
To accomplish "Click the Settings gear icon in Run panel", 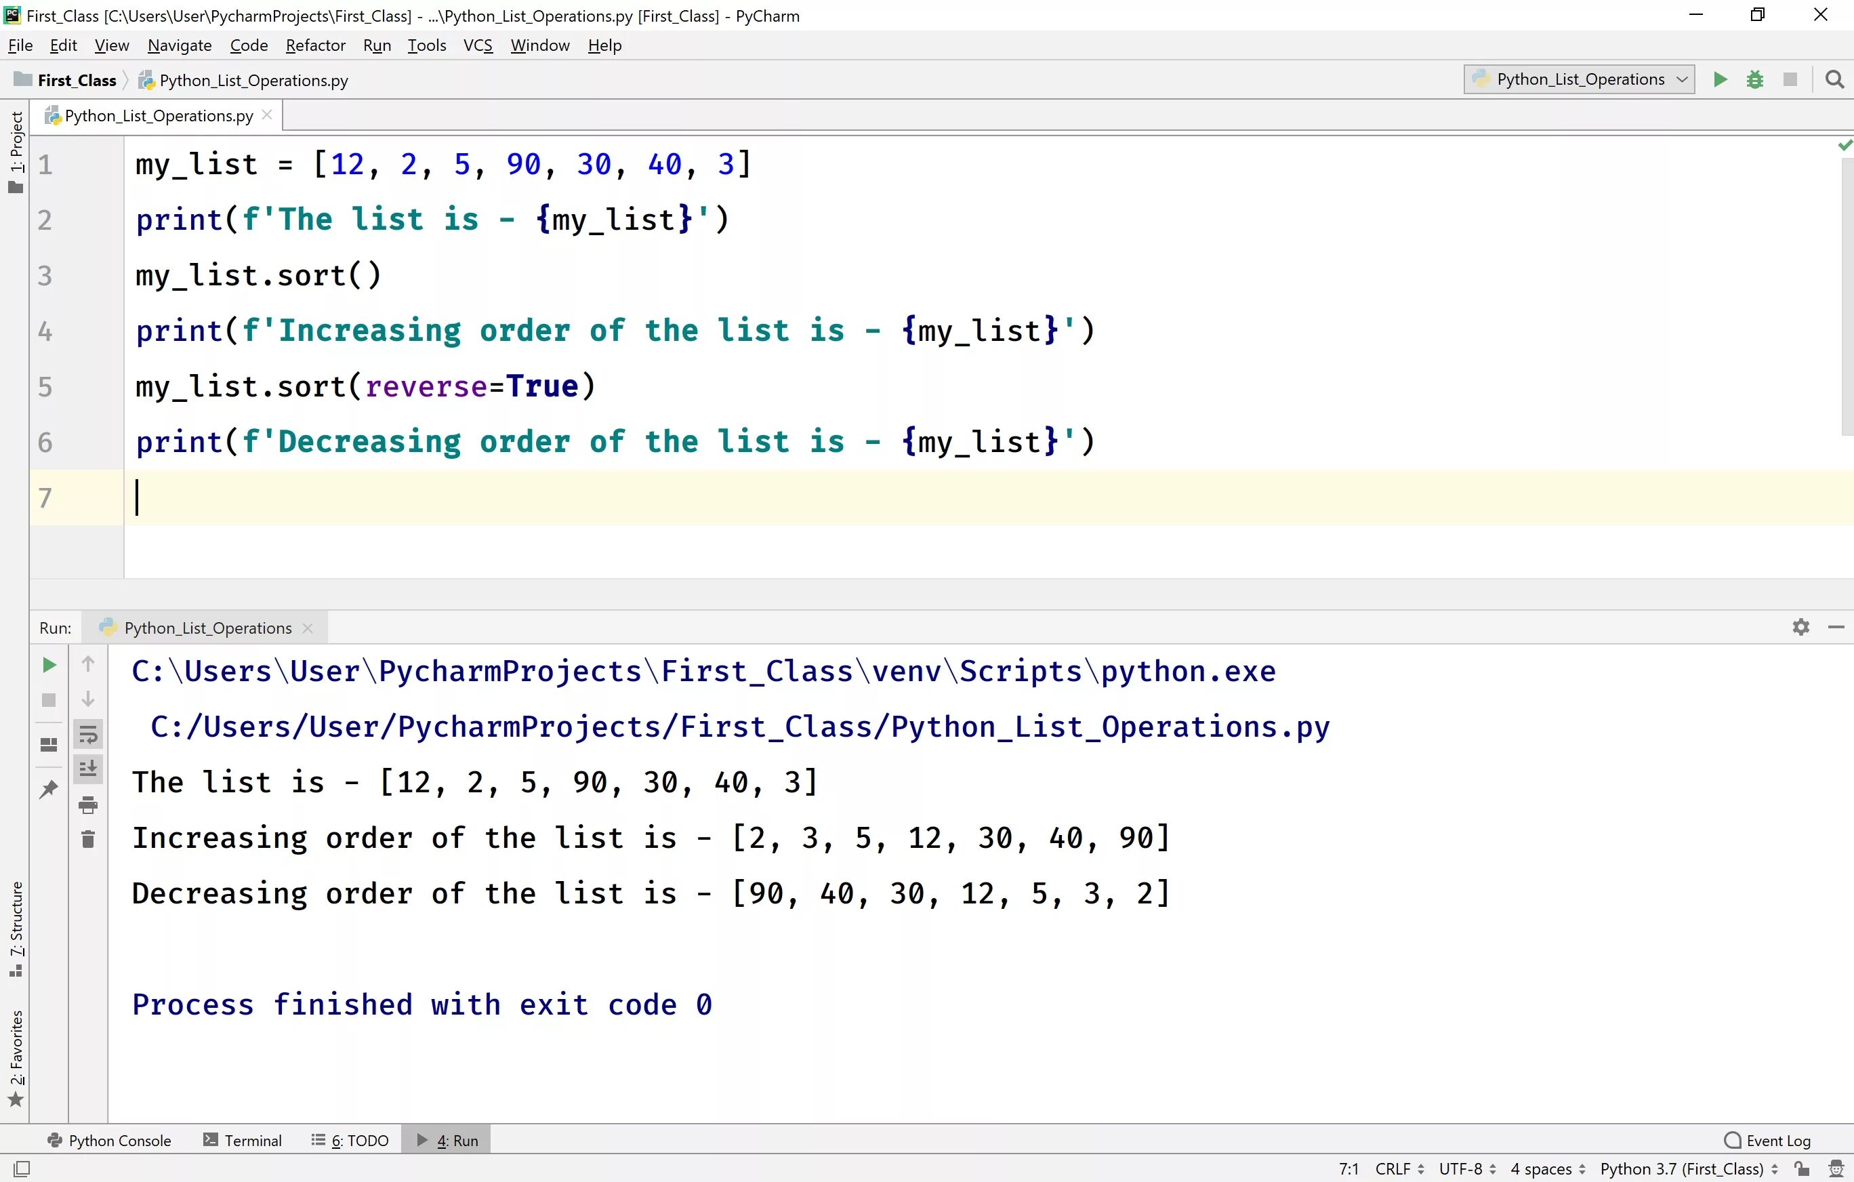I will click(1800, 627).
